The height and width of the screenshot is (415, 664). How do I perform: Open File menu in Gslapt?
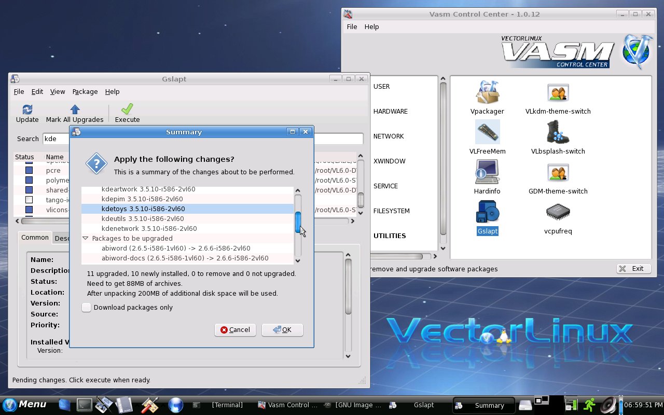(x=19, y=91)
